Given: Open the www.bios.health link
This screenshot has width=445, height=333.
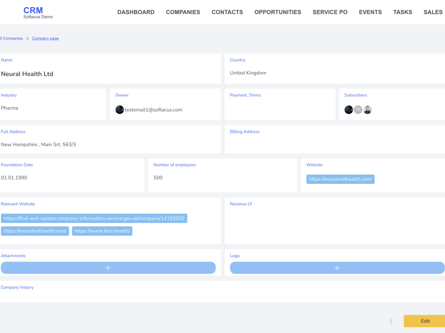Looking at the screenshot, I should tap(102, 231).
